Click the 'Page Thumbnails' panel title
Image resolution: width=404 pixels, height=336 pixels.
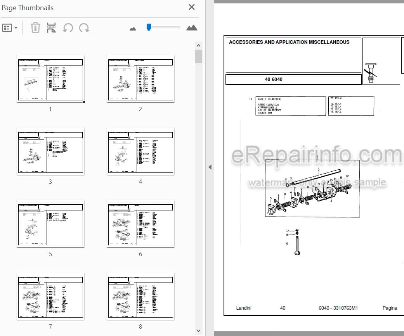tap(28, 8)
